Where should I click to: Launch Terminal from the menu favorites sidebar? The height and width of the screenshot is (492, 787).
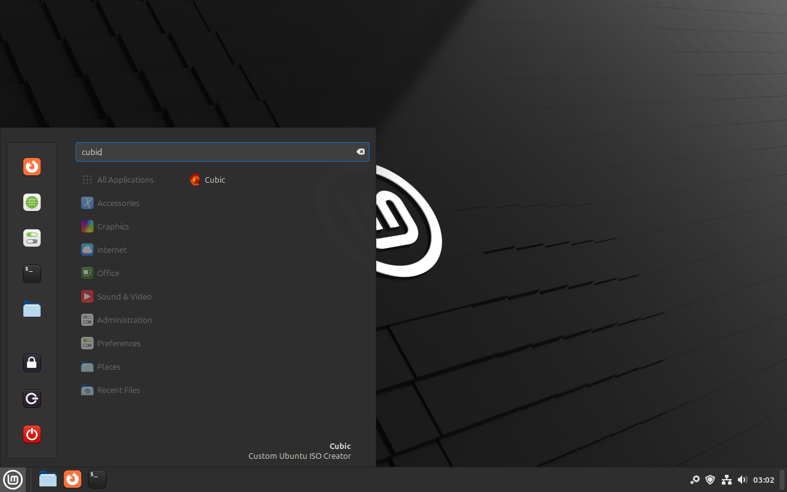click(x=32, y=274)
